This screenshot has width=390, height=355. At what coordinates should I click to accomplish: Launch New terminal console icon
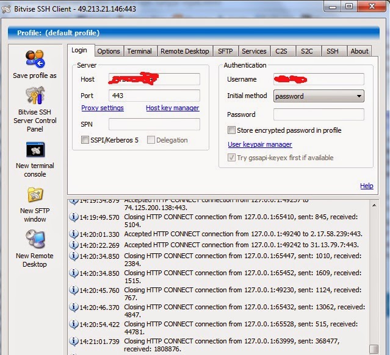[35, 150]
